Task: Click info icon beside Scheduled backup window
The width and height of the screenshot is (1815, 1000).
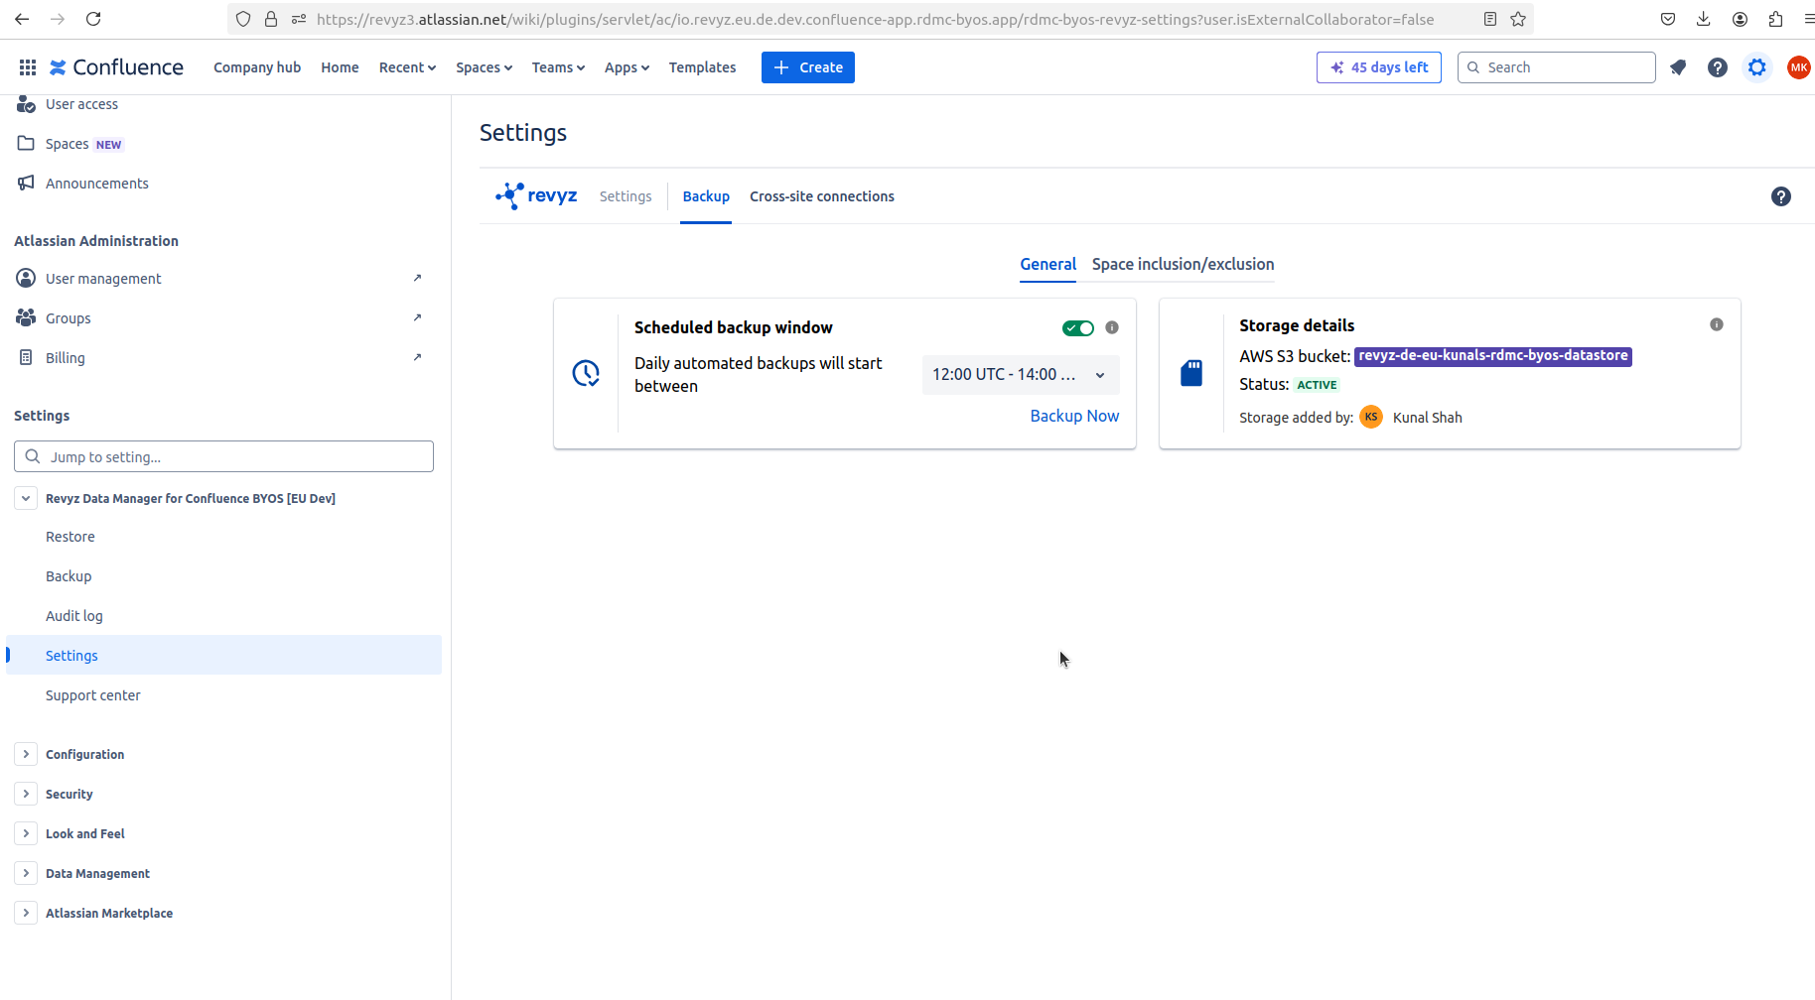Action: point(1112,327)
